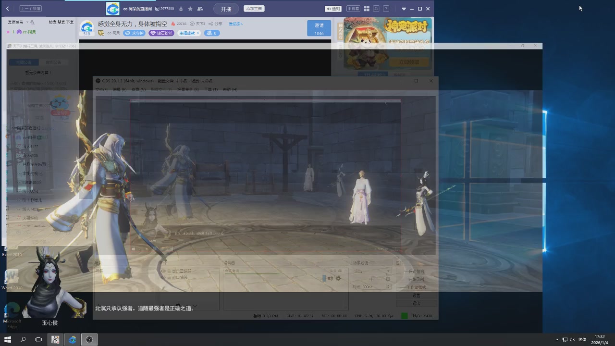This screenshot has height=346, width=615.
Task: Favorite the room with the star icon
Action: [x=190, y=9]
